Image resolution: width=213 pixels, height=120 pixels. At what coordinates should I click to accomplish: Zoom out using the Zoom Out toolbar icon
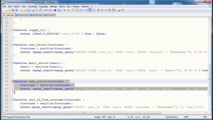[68, 10]
